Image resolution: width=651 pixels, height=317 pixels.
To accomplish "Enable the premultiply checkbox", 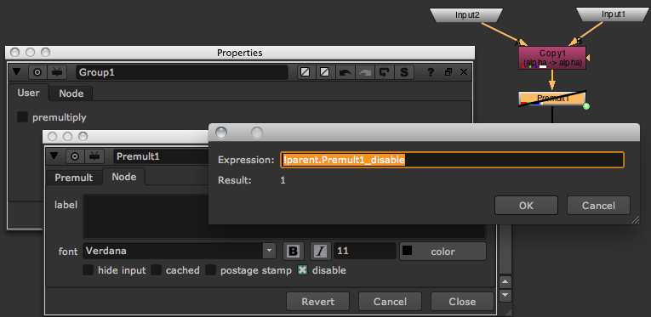I will point(22,117).
